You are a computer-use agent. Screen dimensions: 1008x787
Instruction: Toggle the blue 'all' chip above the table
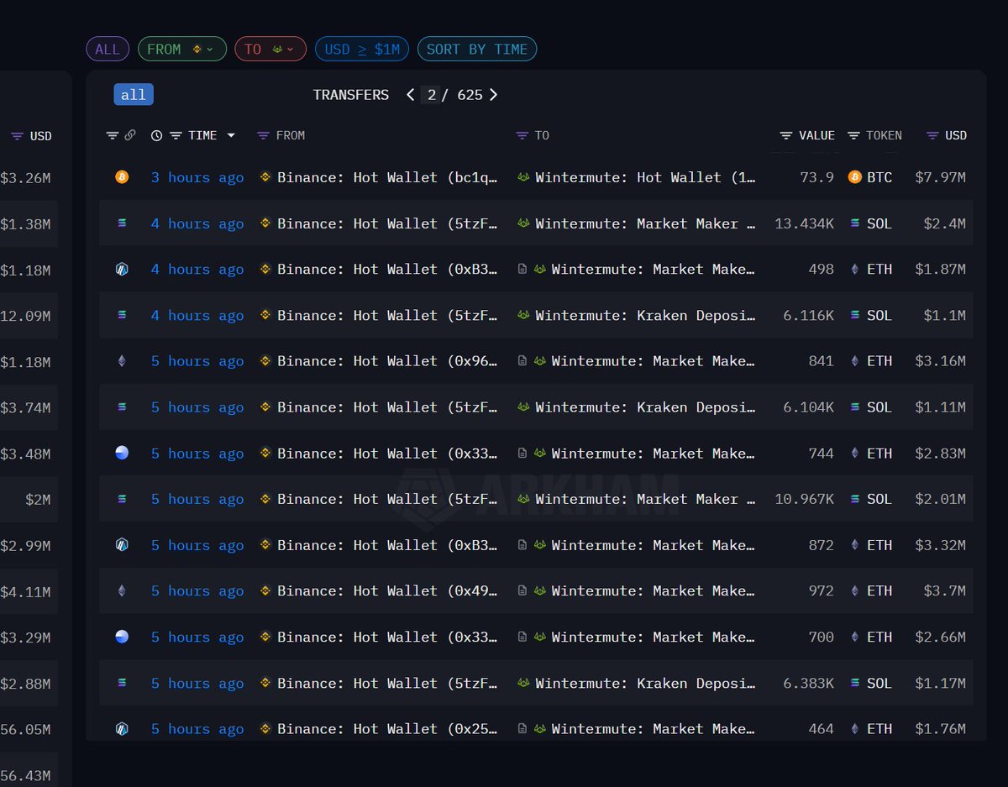tap(134, 95)
